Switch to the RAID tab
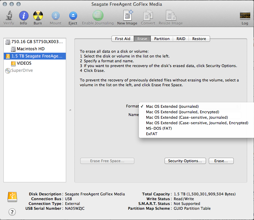The height and width of the screenshot is (220, 254). pyautogui.click(x=181, y=39)
